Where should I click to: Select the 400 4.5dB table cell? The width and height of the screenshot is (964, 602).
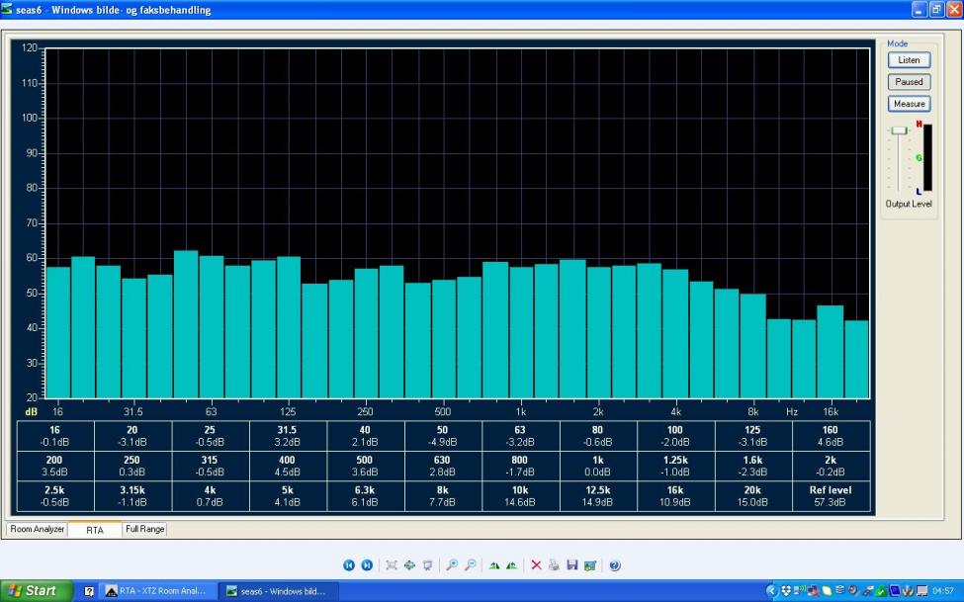[287, 467]
